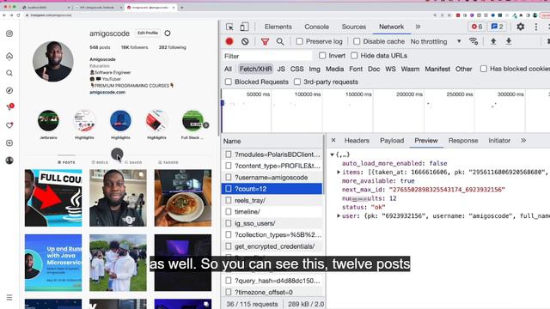This screenshot has width=550, height=309.
Task: Stop recording network log with red button
Action: point(229,41)
